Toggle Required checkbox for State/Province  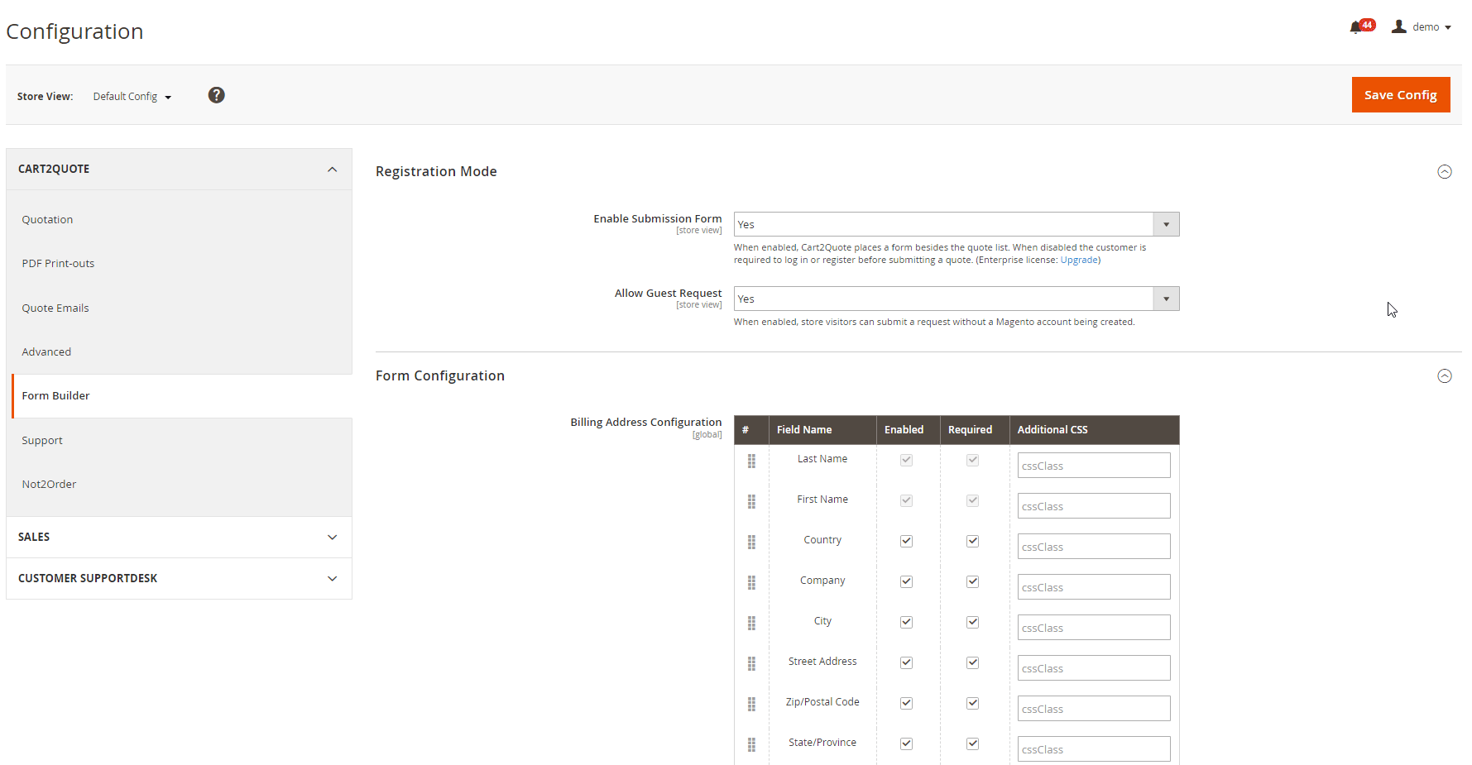coord(972,743)
